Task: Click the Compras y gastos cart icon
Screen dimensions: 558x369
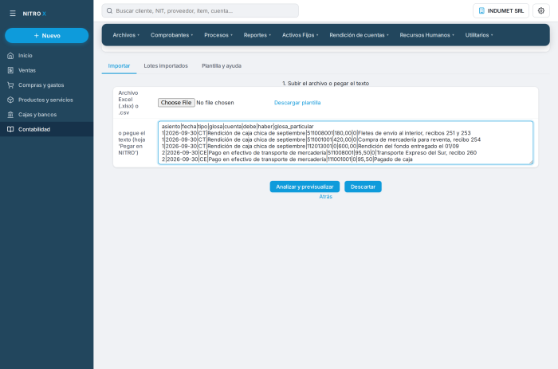Action: (10, 85)
